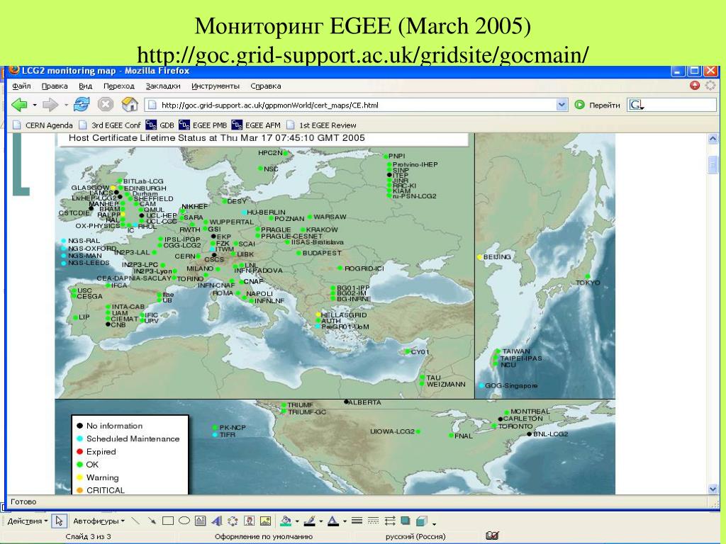Reload the page with the refresh icon
The width and height of the screenshot is (726, 544).
click(82, 105)
